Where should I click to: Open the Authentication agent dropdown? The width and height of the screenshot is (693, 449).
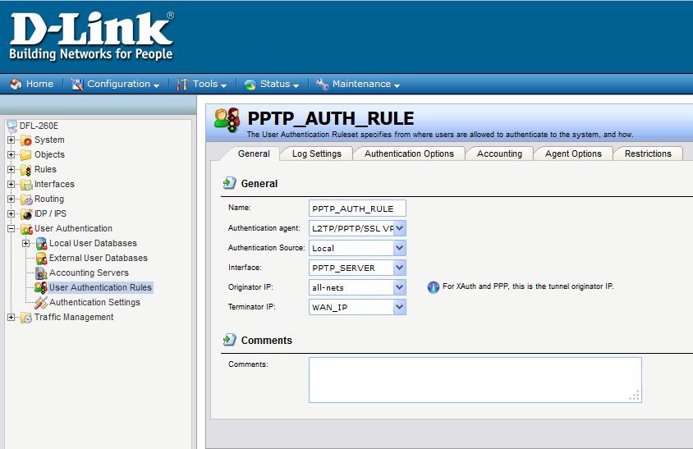click(x=400, y=228)
